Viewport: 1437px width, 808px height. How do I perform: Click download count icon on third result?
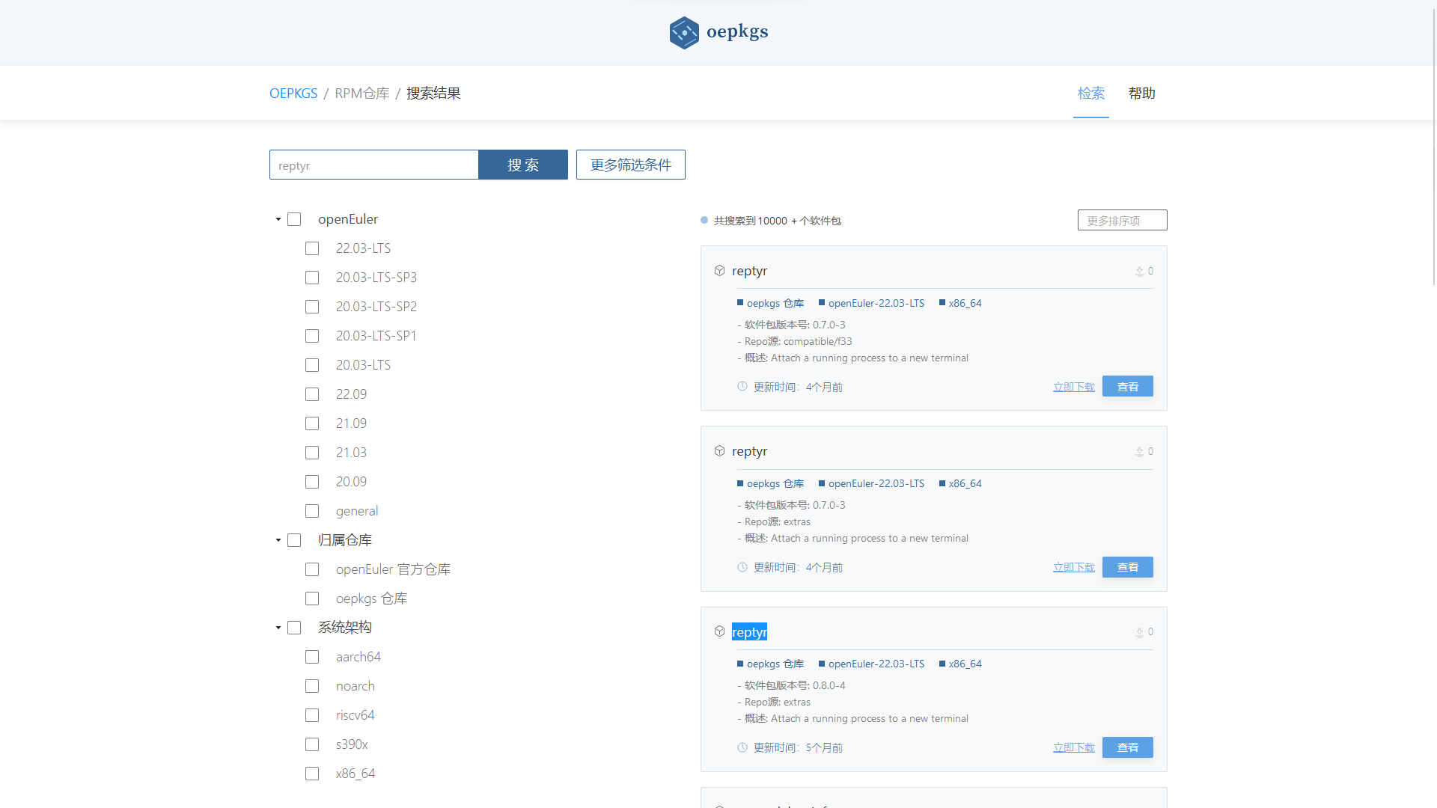pyautogui.click(x=1139, y=632)
